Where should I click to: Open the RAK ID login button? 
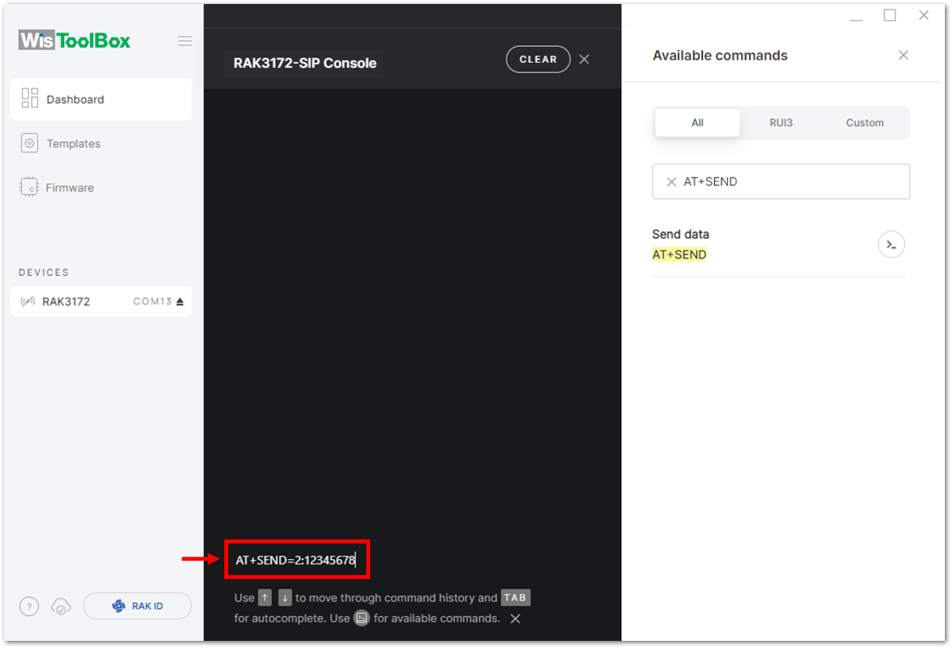138,606
